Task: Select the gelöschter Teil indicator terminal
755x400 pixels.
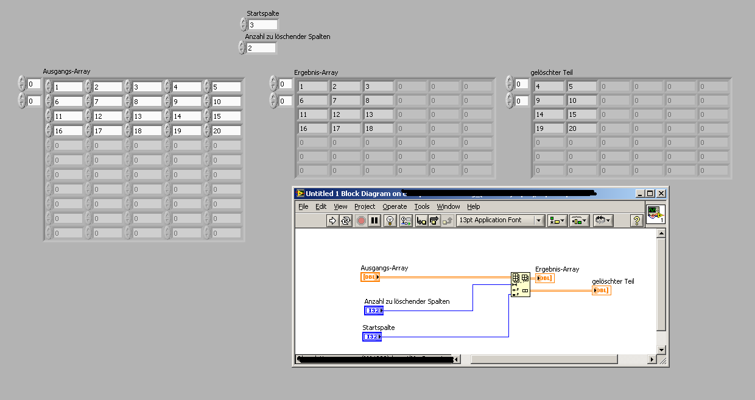Action: (601, 290)
